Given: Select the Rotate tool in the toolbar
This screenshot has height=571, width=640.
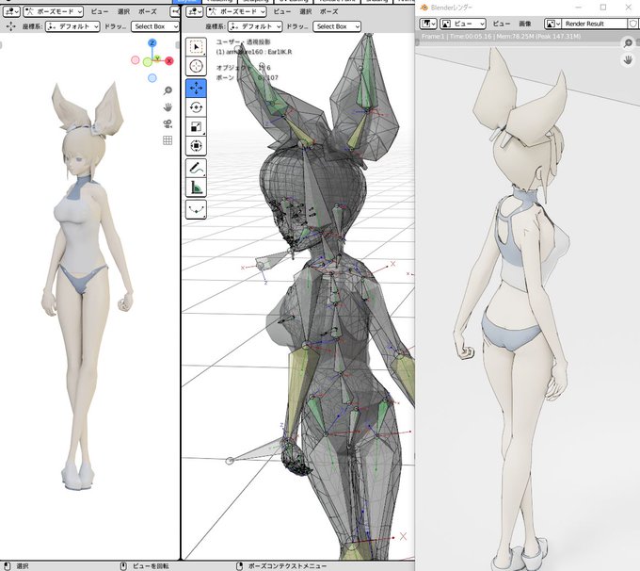Looking at the screenshot, I should 196,107.
